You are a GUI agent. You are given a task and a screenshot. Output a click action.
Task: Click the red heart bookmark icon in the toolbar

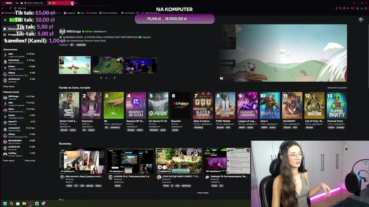pyautogui.click(x=352, y=8)
